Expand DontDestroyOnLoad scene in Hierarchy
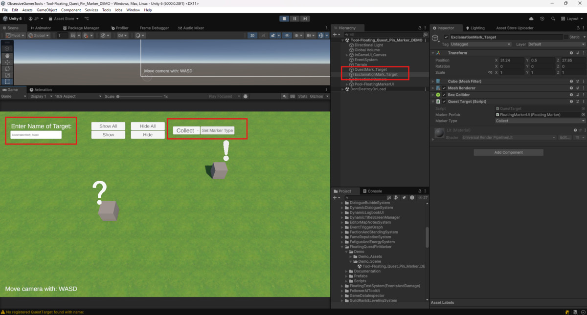 342,89
